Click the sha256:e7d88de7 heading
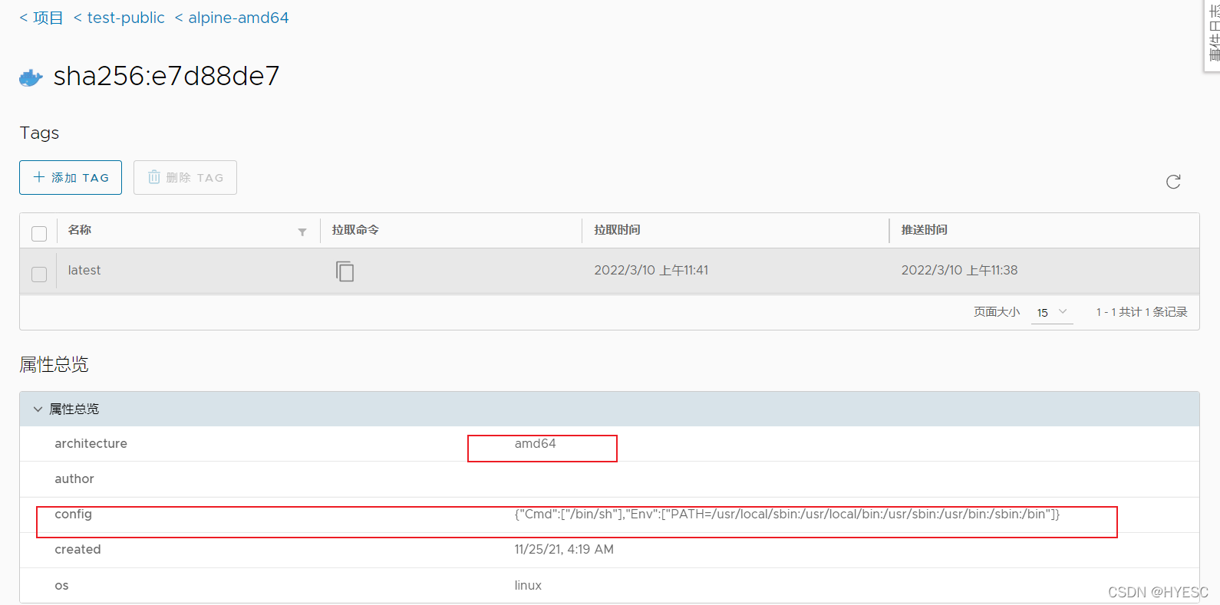Viewport: 1220px width, 605px height. (167, 76)
